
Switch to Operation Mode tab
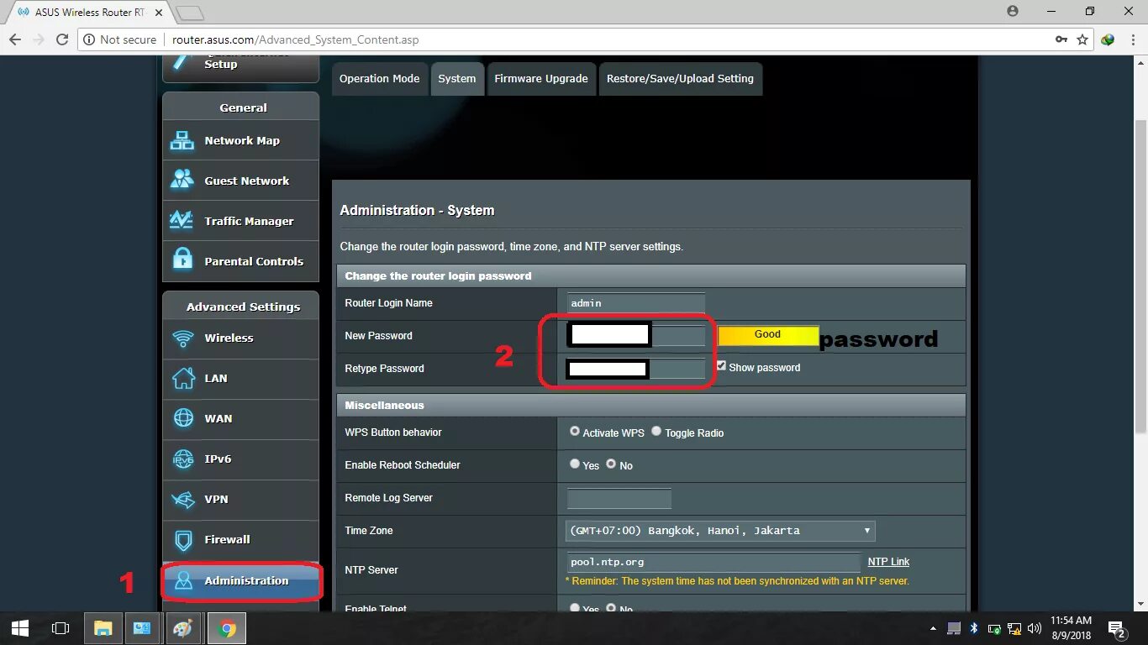pos(380,79)
